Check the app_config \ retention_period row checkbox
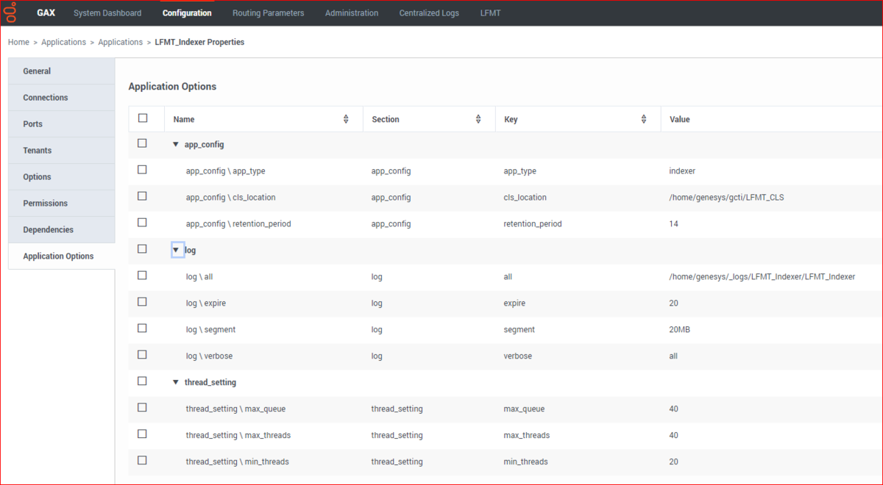Viewport: 883px width, 485px height. pos(143,223)
